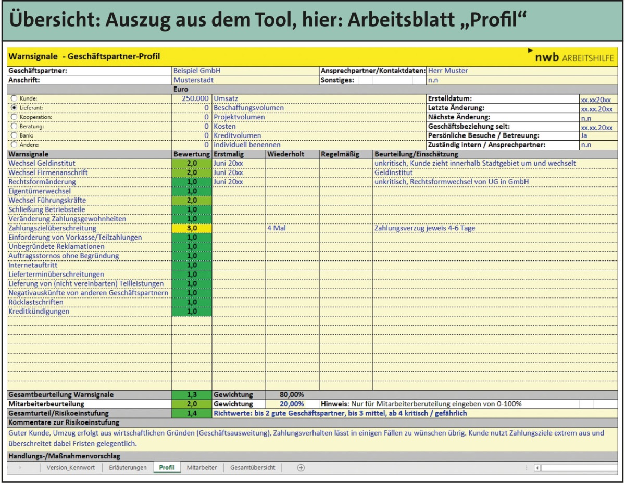625x485 pixels.
Task: Click the Zahlungszielüberschreitung warning signal row label
Action: point(52,228)
